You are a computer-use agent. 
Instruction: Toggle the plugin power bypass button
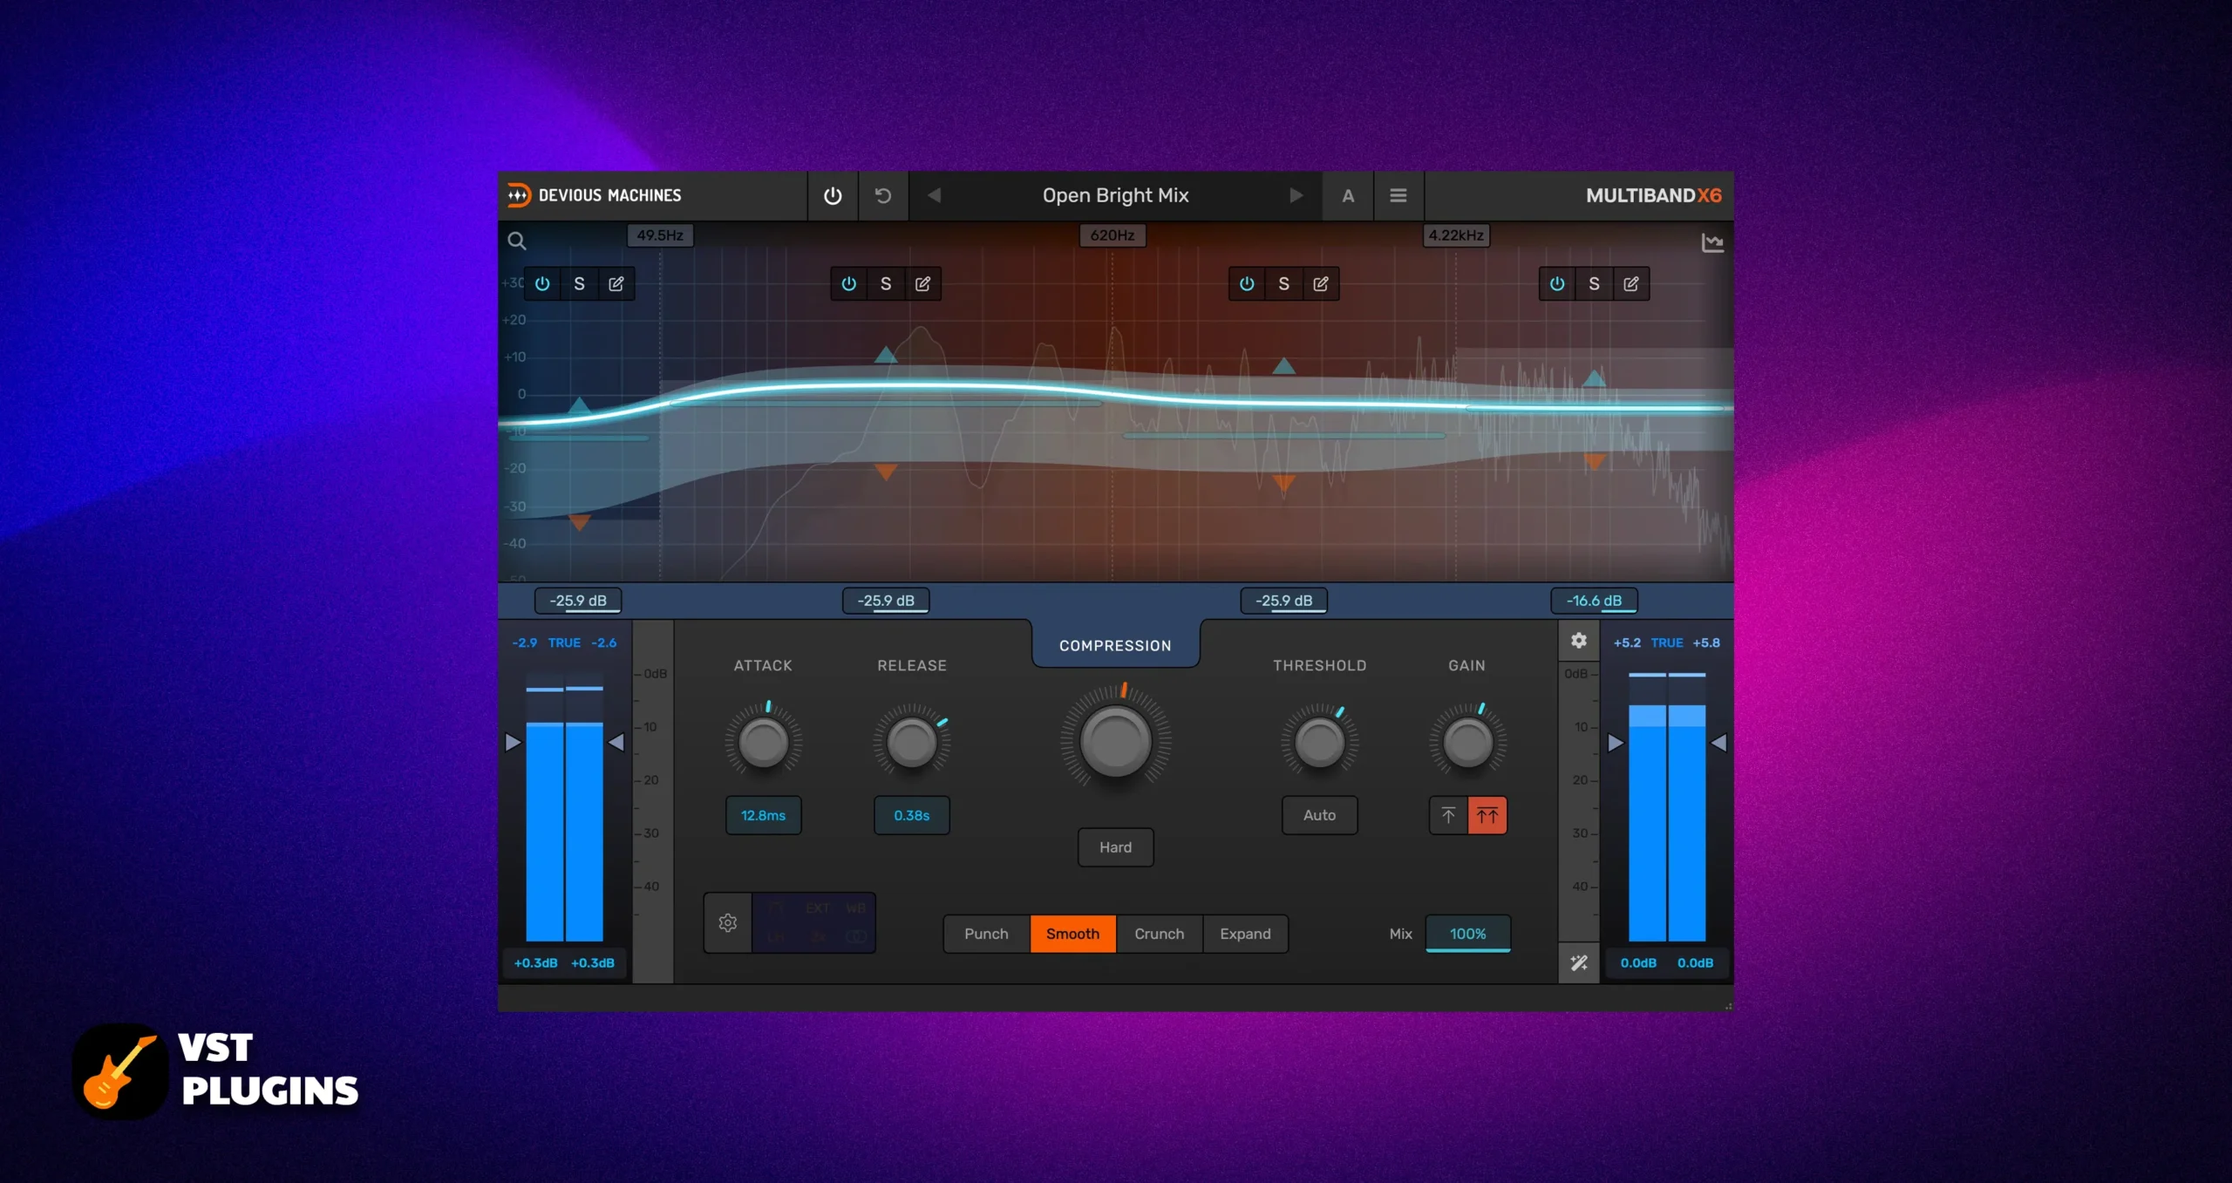pyautogui.click(x=833, y=196)
